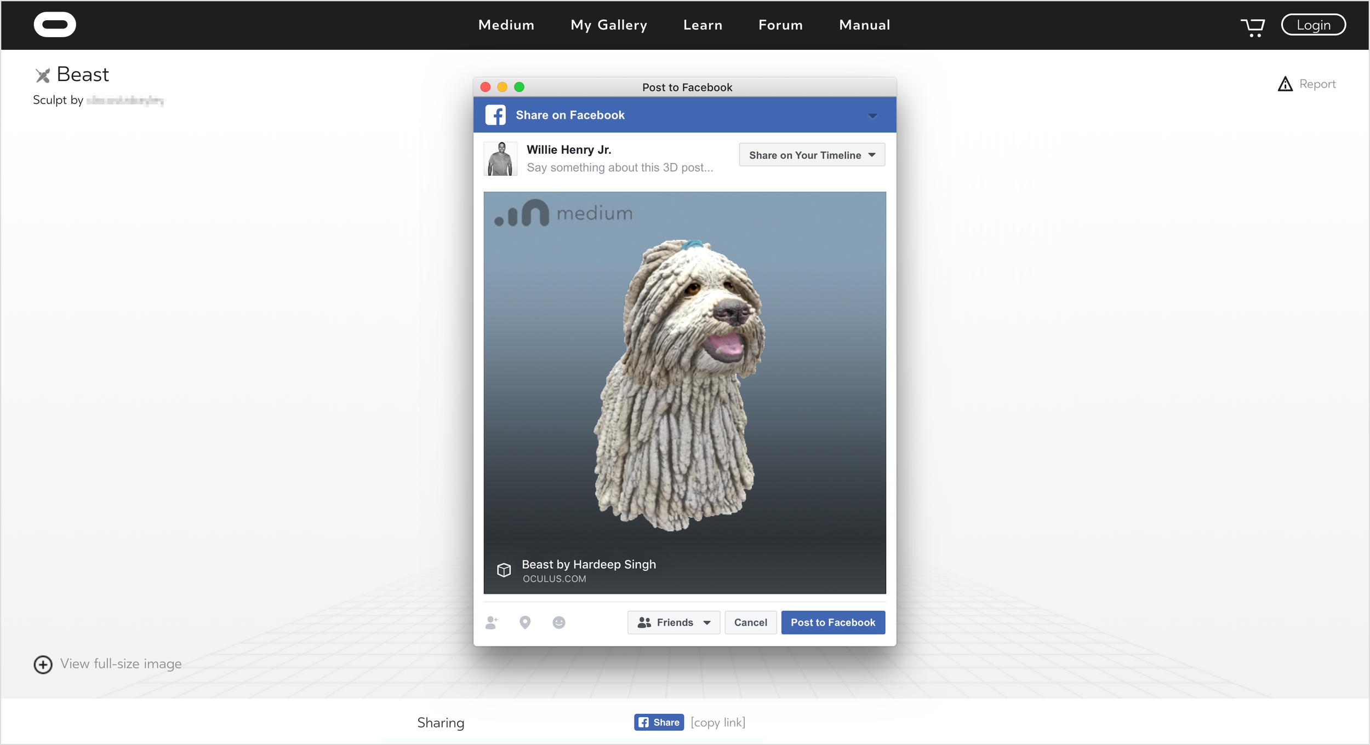Click Post to Facebook button
Image resolution: width=1370 pixels, height=745 pixels.
pos(833,622)
